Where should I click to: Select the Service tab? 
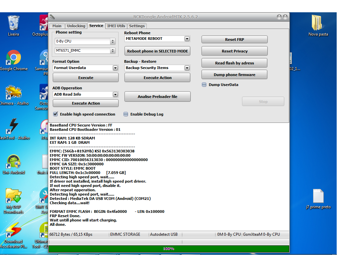tap(96, 26)
